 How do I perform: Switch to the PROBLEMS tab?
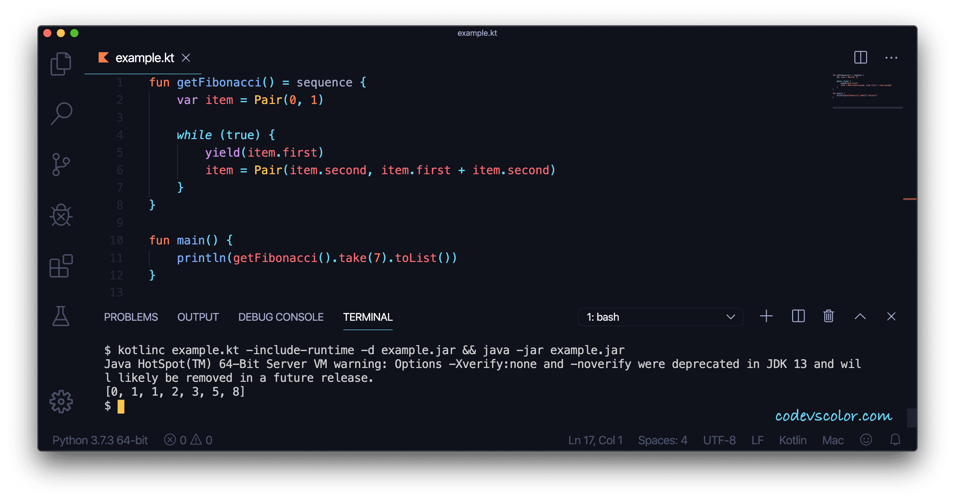click(130, 317)
